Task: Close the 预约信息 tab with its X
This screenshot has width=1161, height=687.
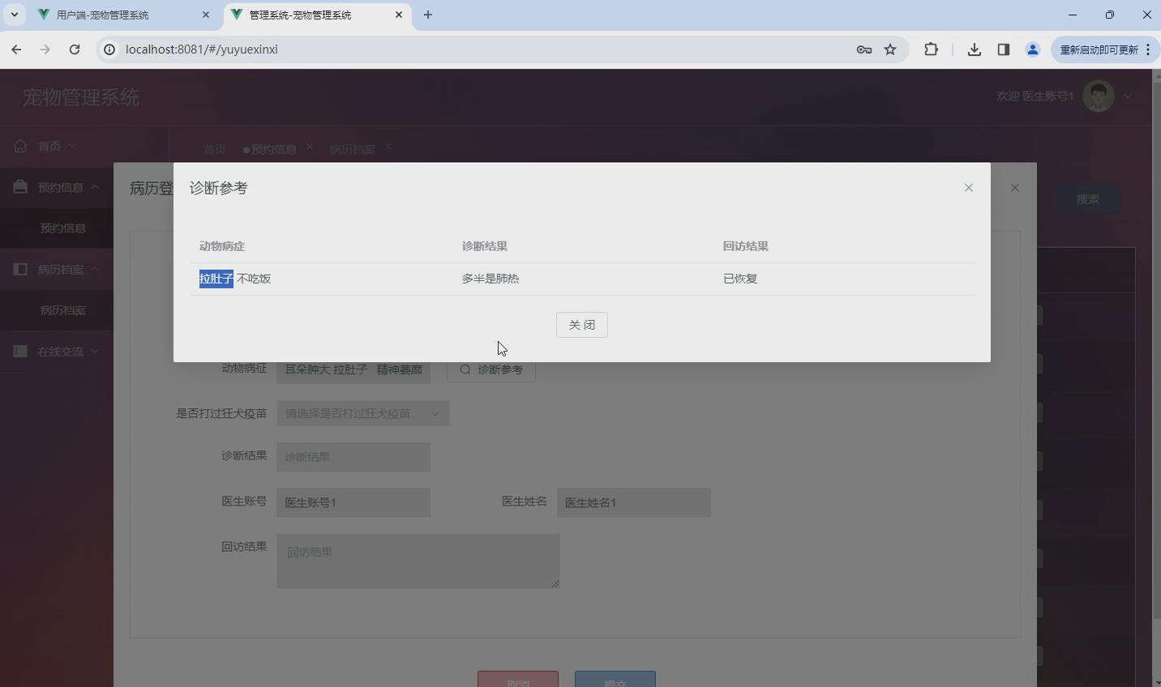Action: point(309,147)
